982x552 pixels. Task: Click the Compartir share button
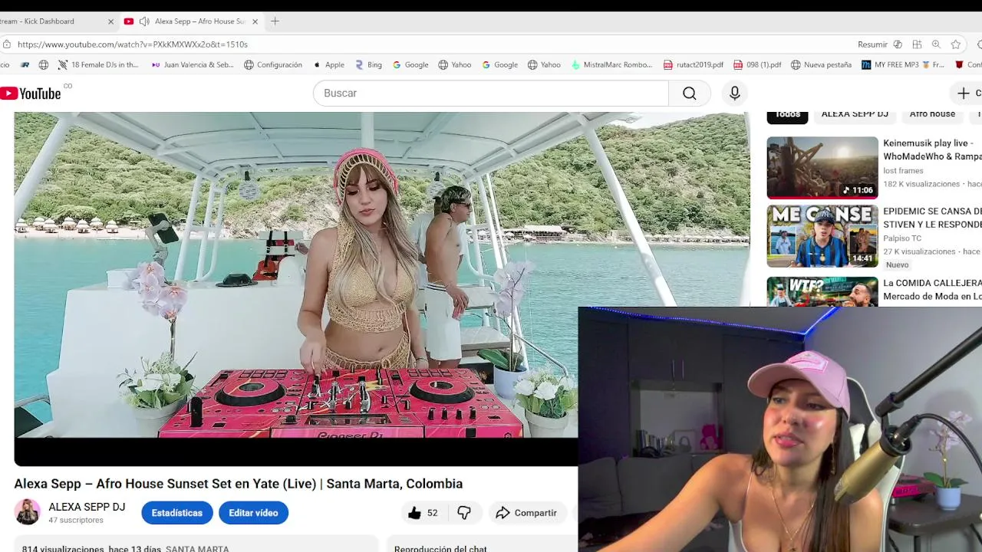coord(526,513)
